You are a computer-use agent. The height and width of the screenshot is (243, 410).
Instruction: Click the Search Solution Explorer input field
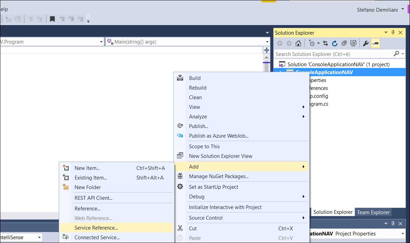[x=333, y=54]
